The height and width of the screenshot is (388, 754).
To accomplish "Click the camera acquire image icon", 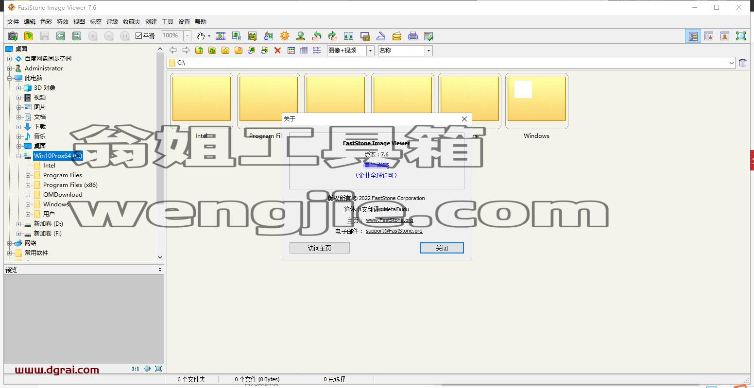I will point(13,36).
